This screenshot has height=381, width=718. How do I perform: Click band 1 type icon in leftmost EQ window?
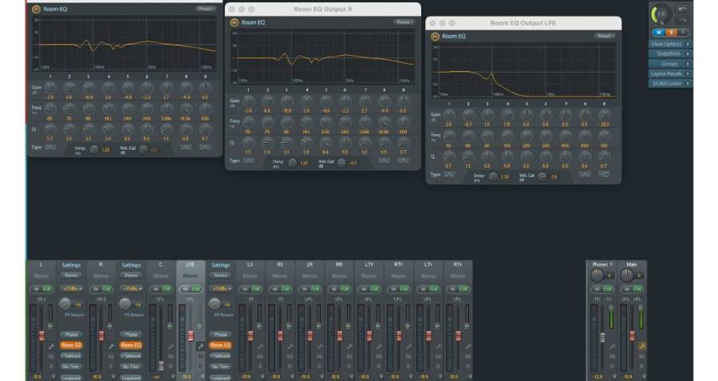[x=50, y=147]
